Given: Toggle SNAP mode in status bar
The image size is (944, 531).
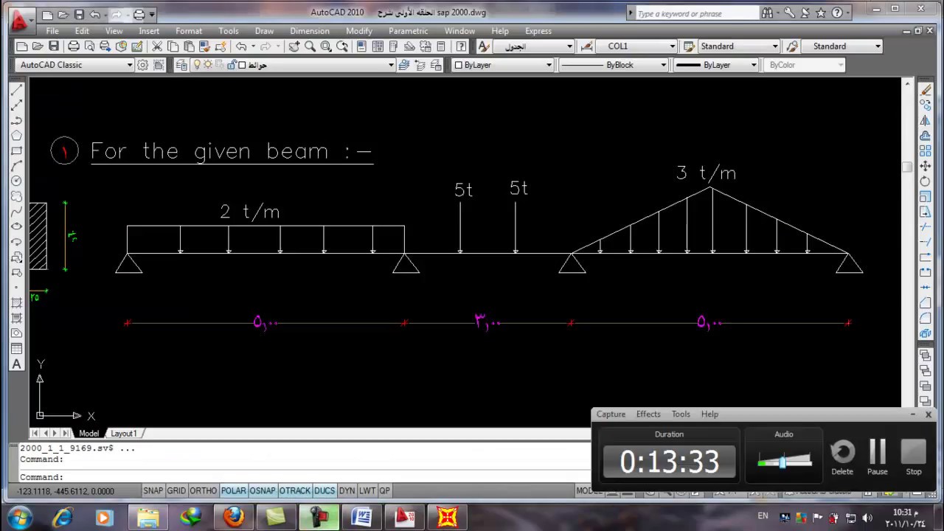Looking at the screenshot, I should (153, 490).
